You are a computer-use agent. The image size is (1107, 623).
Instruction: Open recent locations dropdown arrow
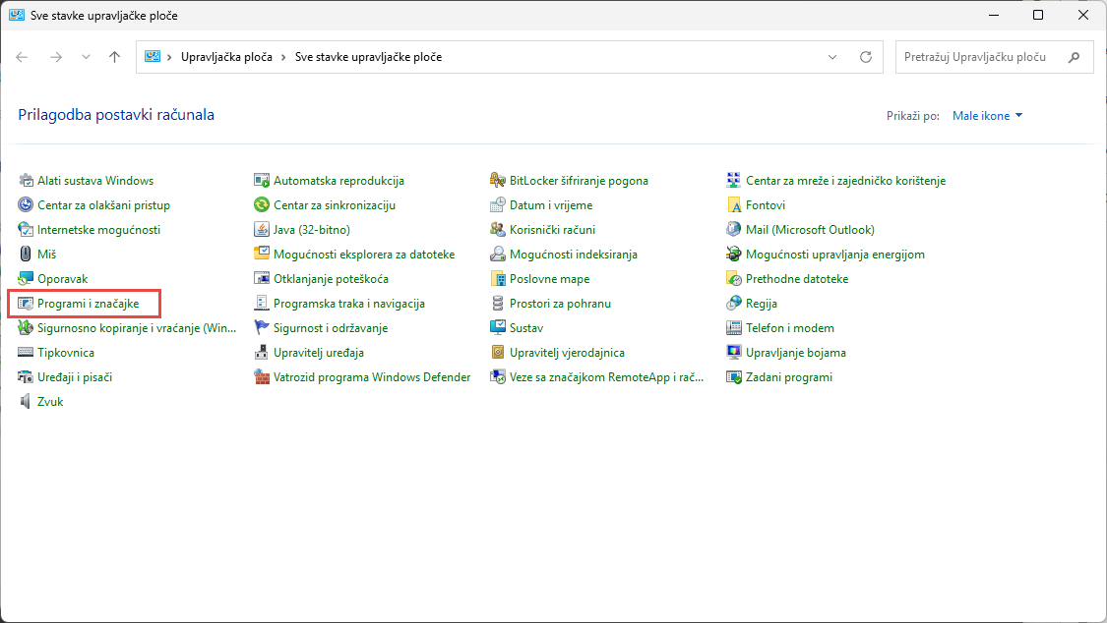pos(86,57)
